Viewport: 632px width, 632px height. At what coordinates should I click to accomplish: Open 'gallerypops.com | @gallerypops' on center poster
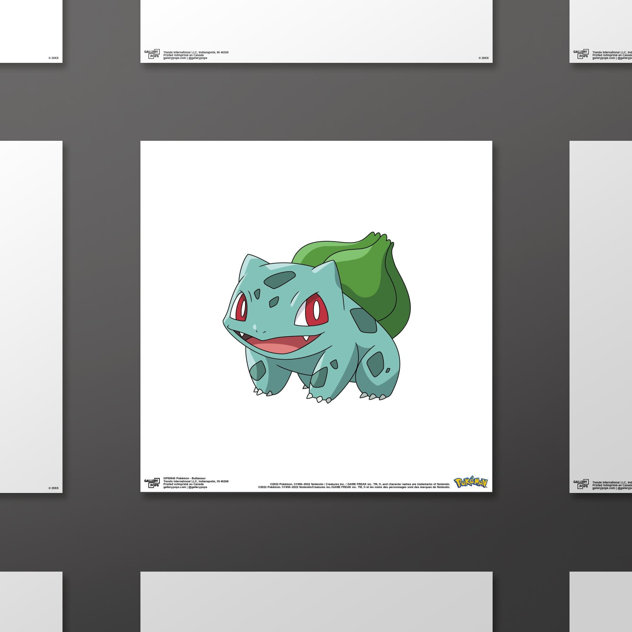pos(185,487)
